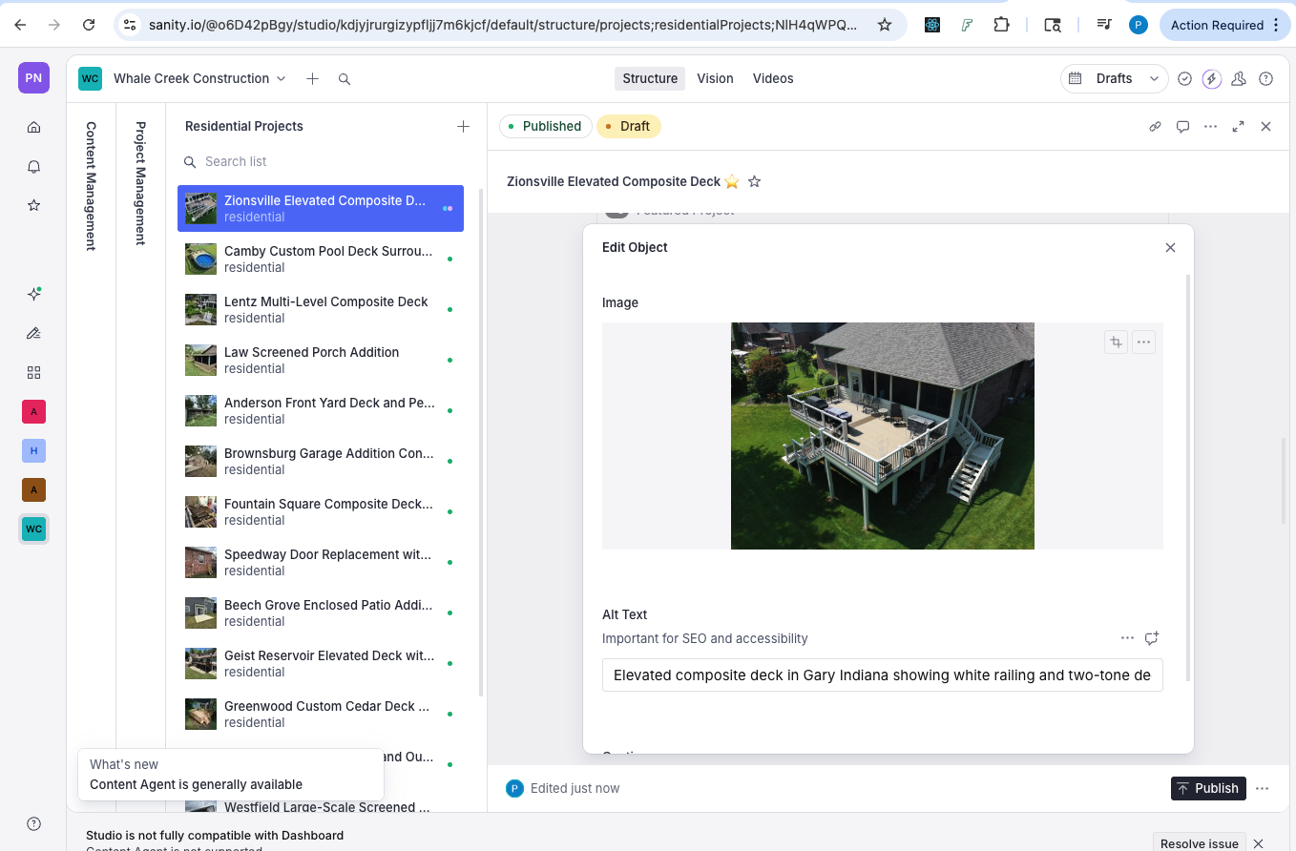The width and height of the screenshot is (1296, 851).
Task: Copy the document link using the link icon
Action: point(1155,125)
